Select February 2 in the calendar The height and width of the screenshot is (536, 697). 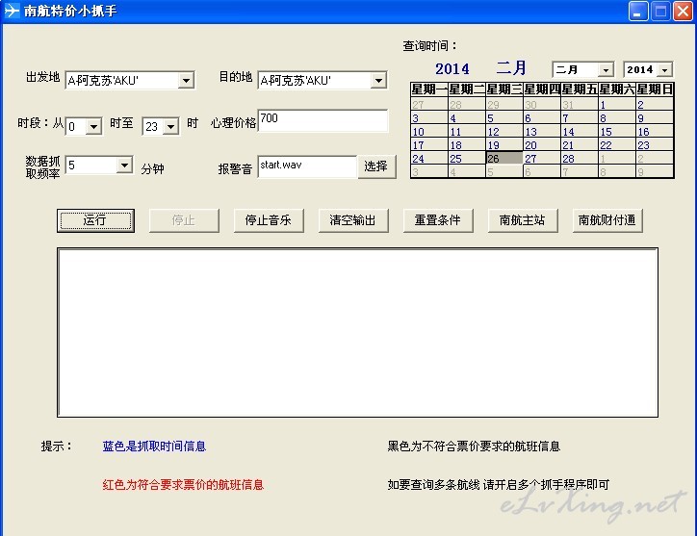click(655, 105)
